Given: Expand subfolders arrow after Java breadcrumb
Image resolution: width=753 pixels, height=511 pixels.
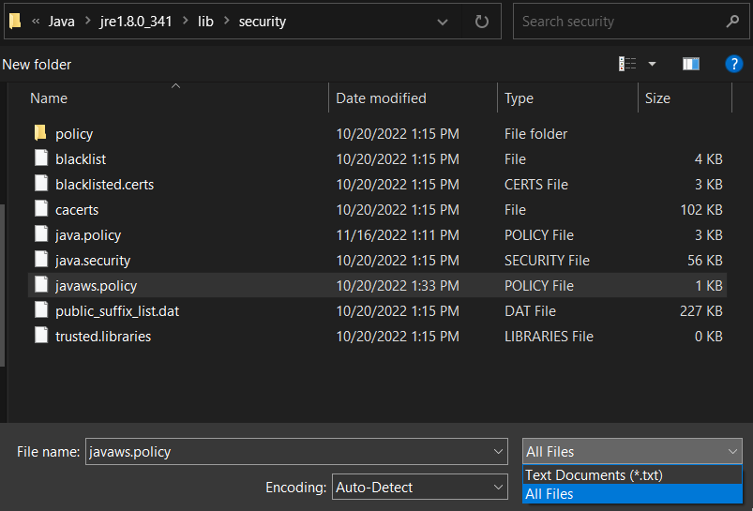Looking at the screenshot, I should (x=87, y=22).
